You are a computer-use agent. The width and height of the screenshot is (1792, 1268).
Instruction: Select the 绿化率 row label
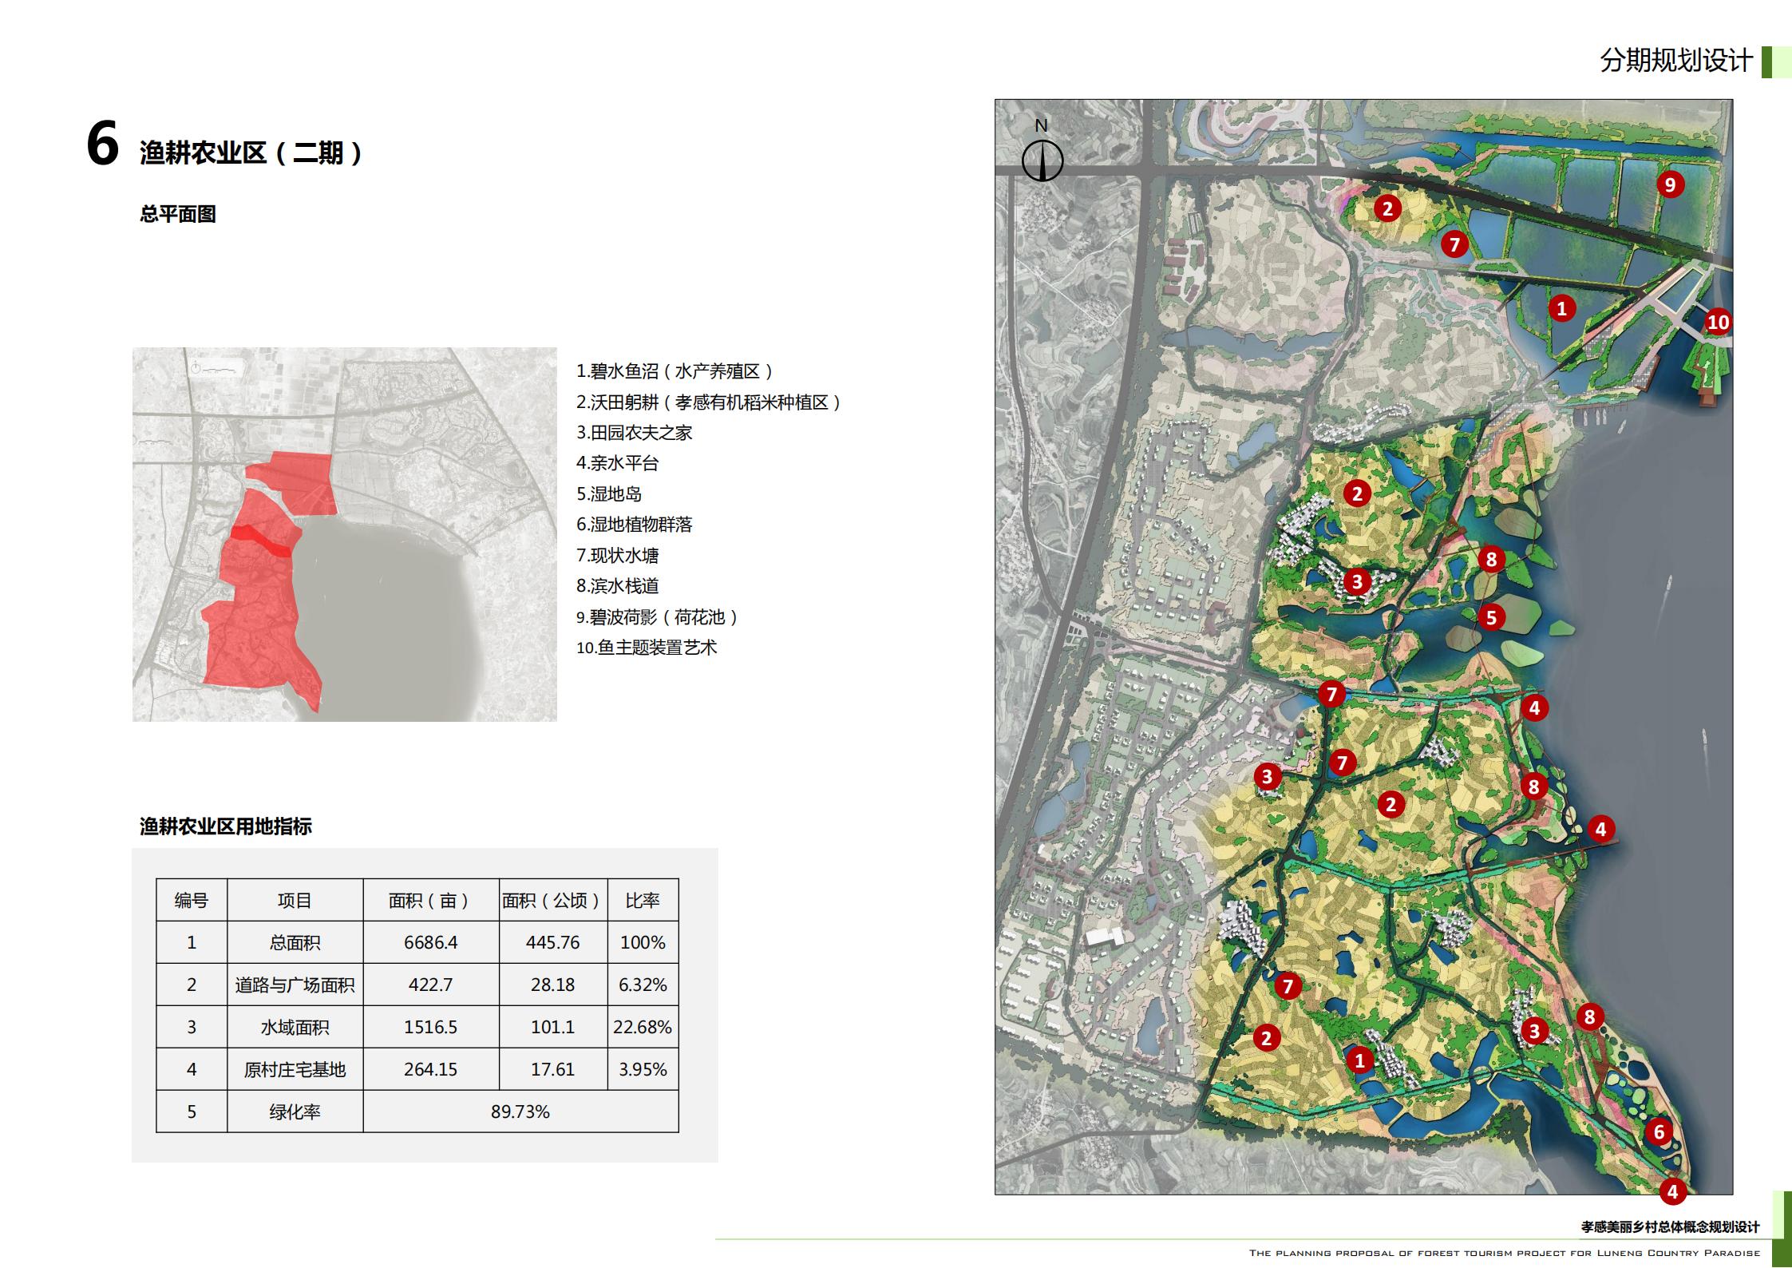(295, 1112)
